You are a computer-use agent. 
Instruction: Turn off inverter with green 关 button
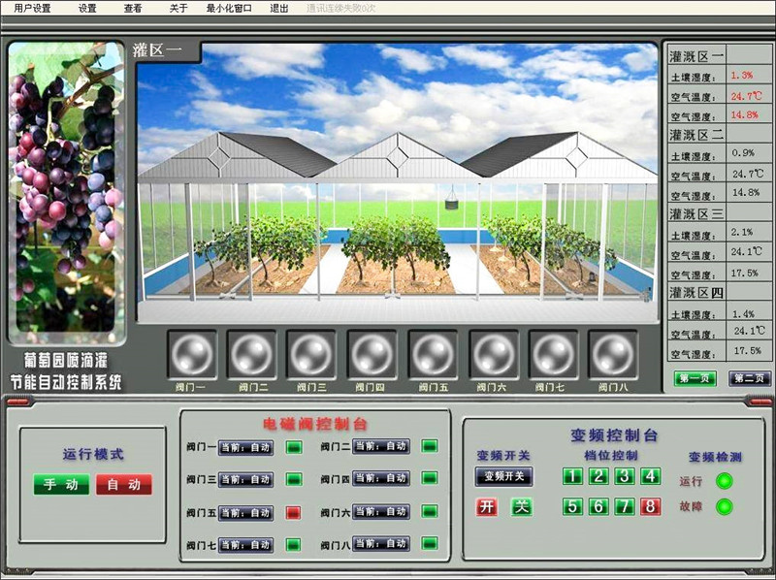pos(522,506)
